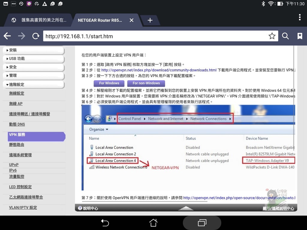Image resolution: width=307 pixels, height=230 pixels.
Task: Tap the Android home button
Action: pyautogui.click(x=153, y=223)
